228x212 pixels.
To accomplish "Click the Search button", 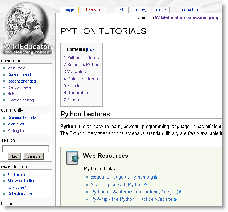I will pyautogui.click(x=33, y=156).
